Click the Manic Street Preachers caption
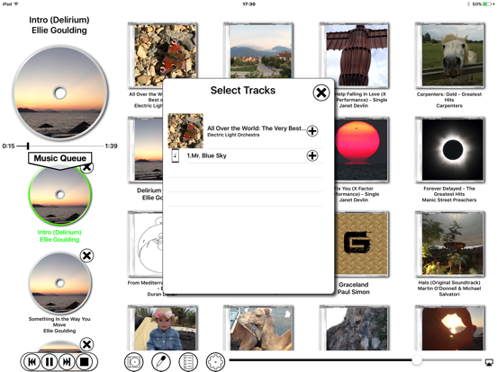 click(449, 199)
